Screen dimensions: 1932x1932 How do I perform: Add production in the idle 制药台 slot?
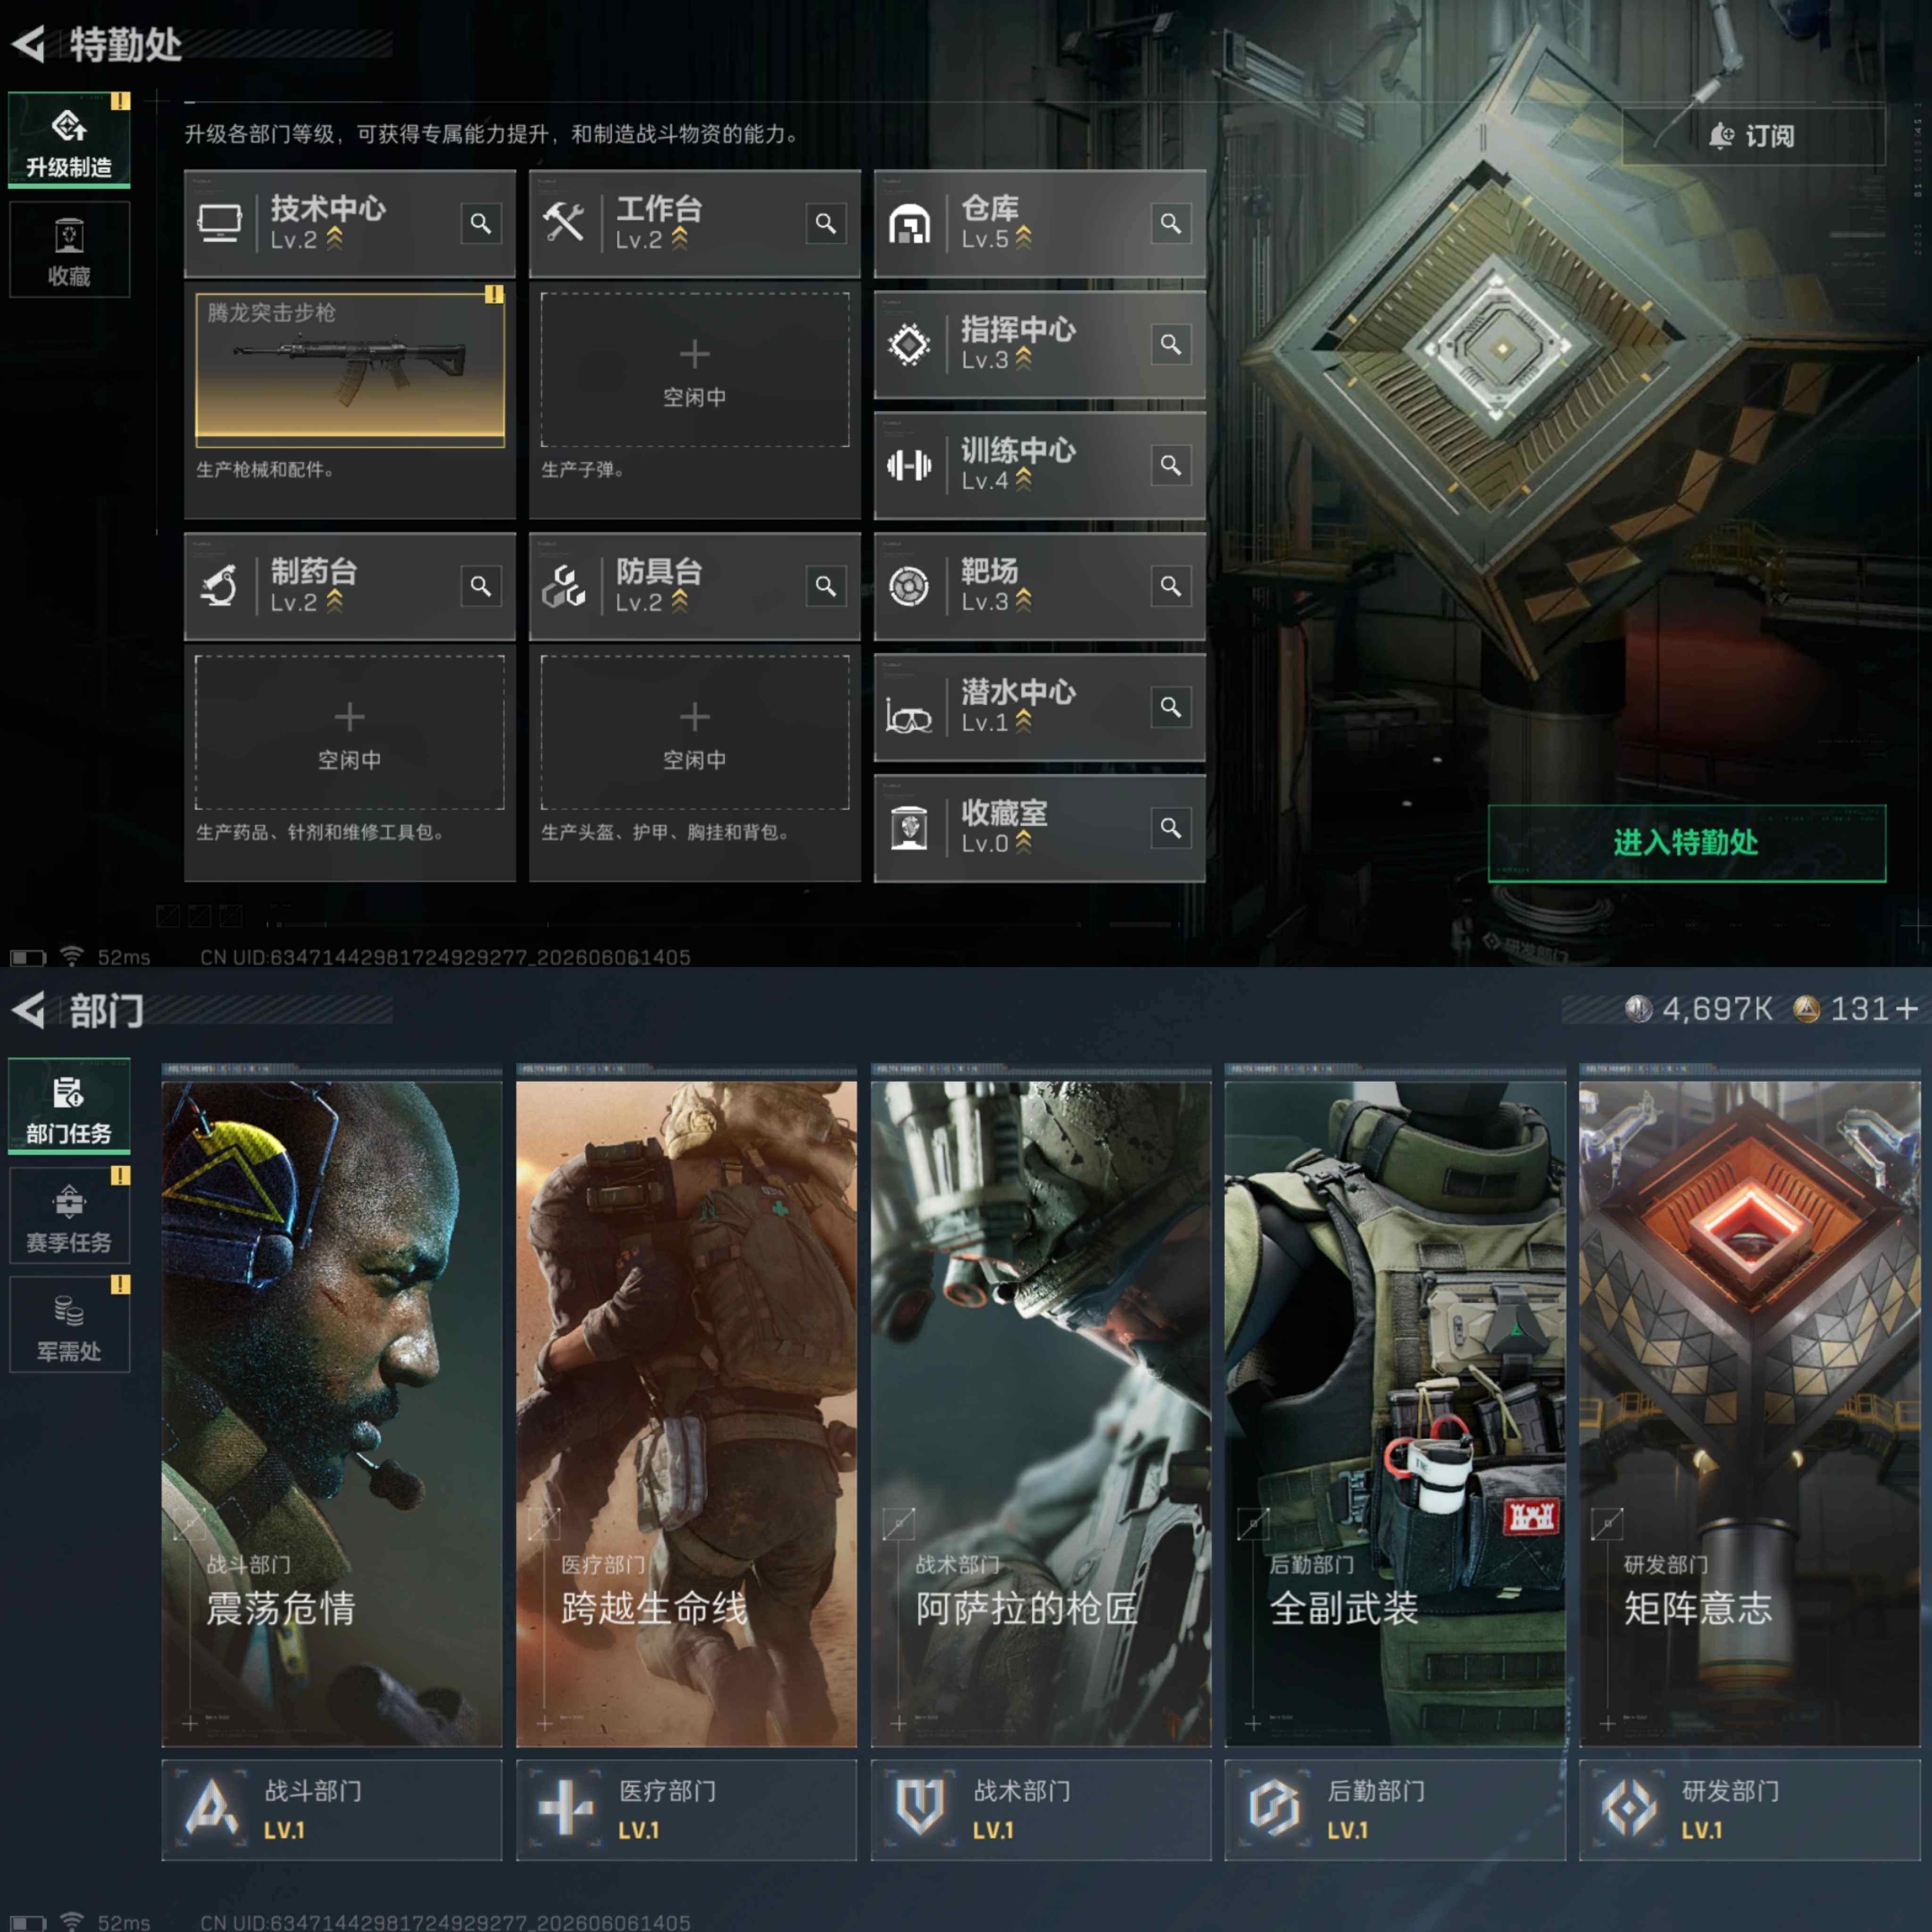[x=350, y=732]
